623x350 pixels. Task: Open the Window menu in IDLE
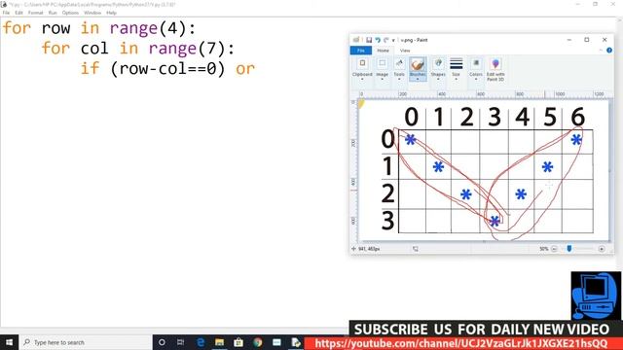point(92,13)
